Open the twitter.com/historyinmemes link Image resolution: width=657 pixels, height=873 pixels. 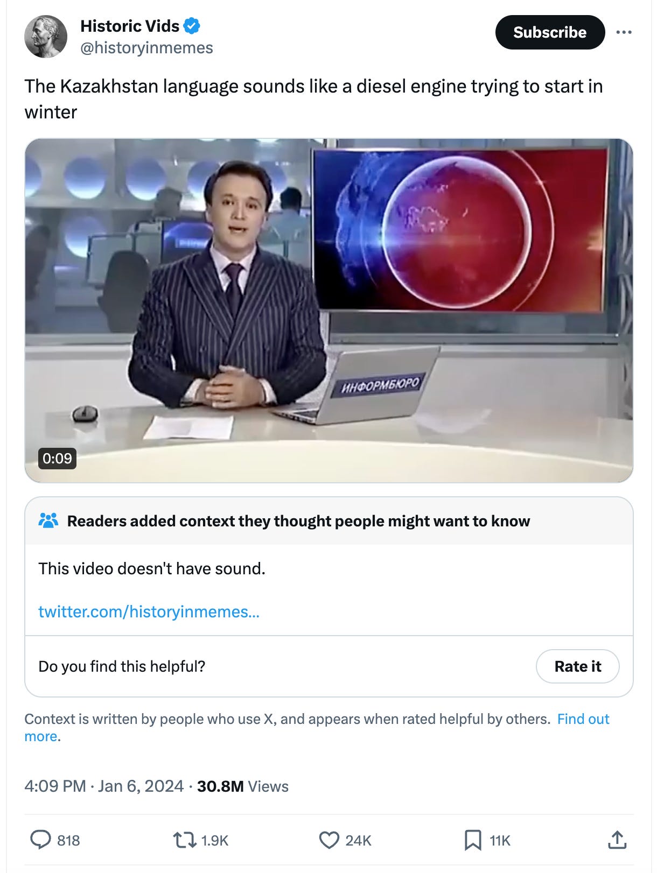click(x=149, y=611)
